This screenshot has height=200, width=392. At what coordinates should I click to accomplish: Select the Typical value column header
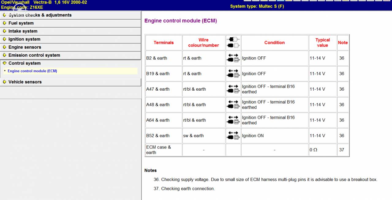tap(322, 43)
